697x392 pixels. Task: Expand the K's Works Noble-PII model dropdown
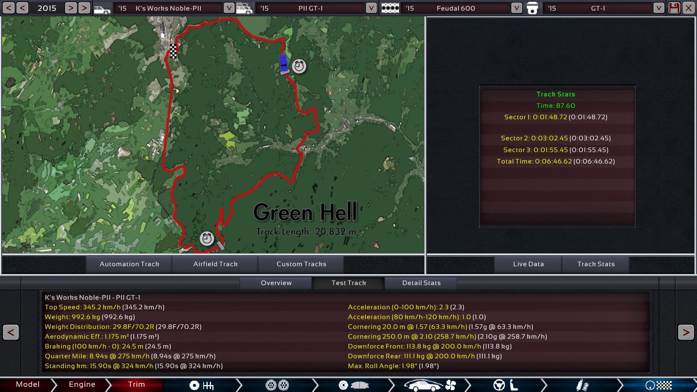pos(229,8)
